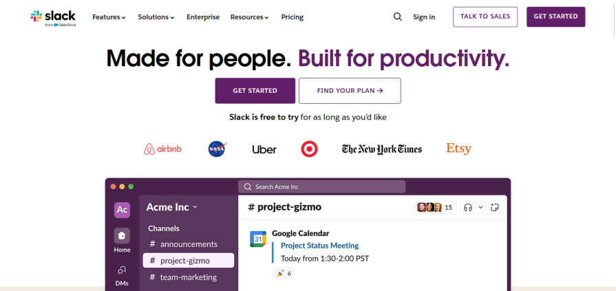Open the Acme Inc workspace dropdown
The width and height of the screenshot is (616, 291).
click(172, 207)
